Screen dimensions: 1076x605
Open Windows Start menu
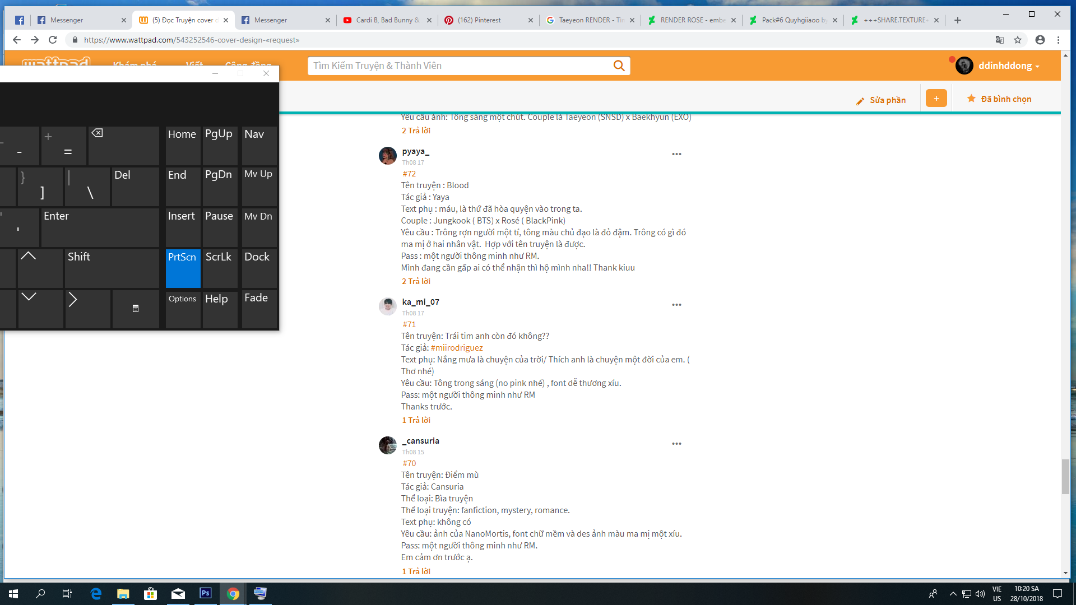[13, 594]
